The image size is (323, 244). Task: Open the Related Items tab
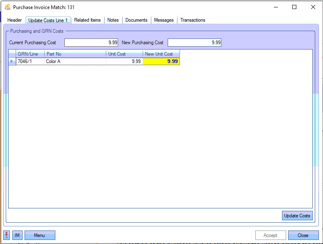(x=87, y=20)
